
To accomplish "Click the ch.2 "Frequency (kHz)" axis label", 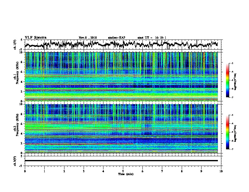I will (x=17, y=125).
